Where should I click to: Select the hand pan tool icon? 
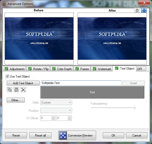tap(137, 11)
